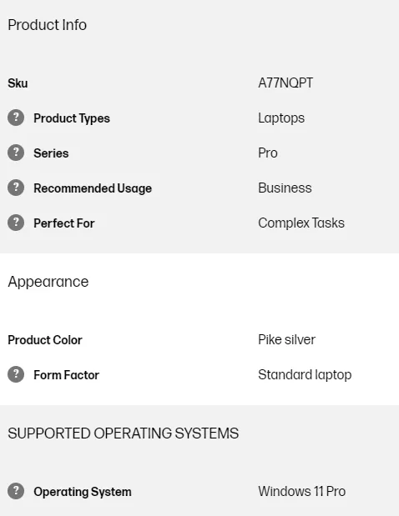Click the Pike silver color value
399x516 pixels.
(286, 339)
